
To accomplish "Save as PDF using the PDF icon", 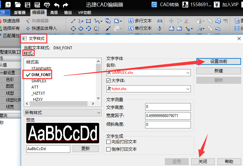I will coord(37,5).
